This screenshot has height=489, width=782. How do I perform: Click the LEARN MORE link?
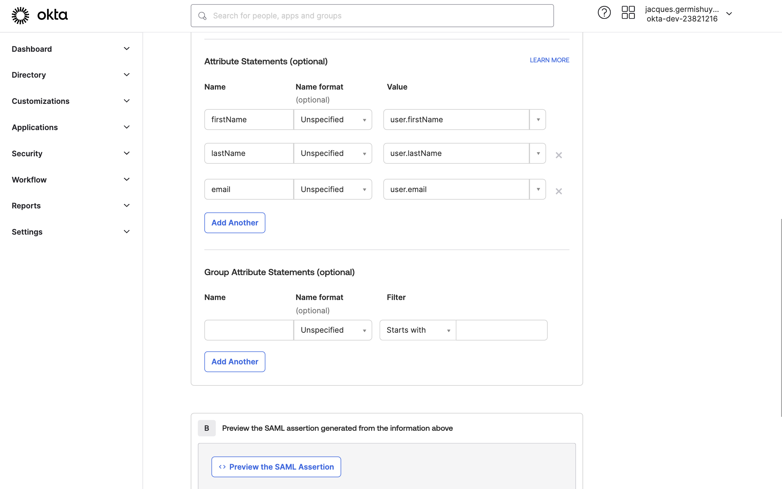[x=549, y=60]
